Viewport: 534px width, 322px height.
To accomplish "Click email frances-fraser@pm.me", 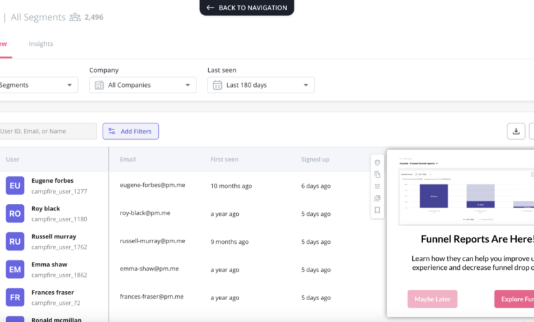I will [x=151, y=297].
